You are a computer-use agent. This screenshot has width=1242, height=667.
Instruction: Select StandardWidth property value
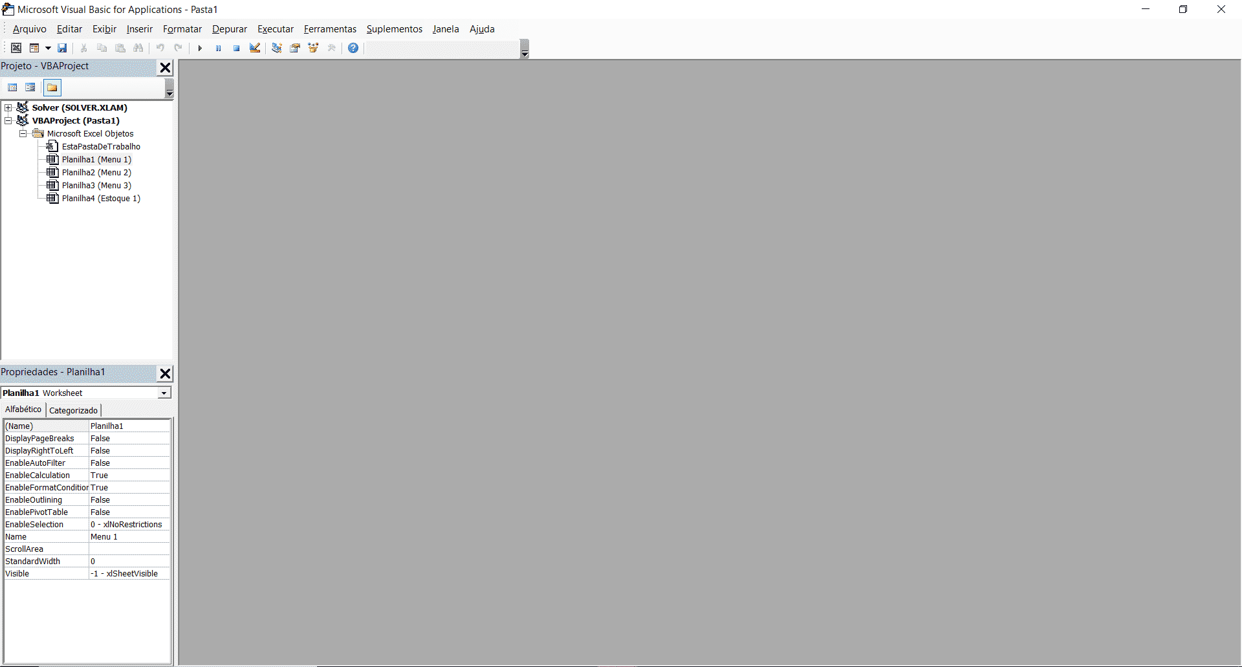click(129, 561)
